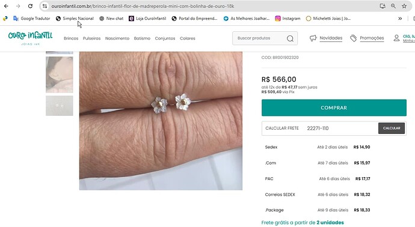This screenshot has height=227, width=415.
Task: Click the CALCULAR shipping button
Action: (x=391, y=128)
